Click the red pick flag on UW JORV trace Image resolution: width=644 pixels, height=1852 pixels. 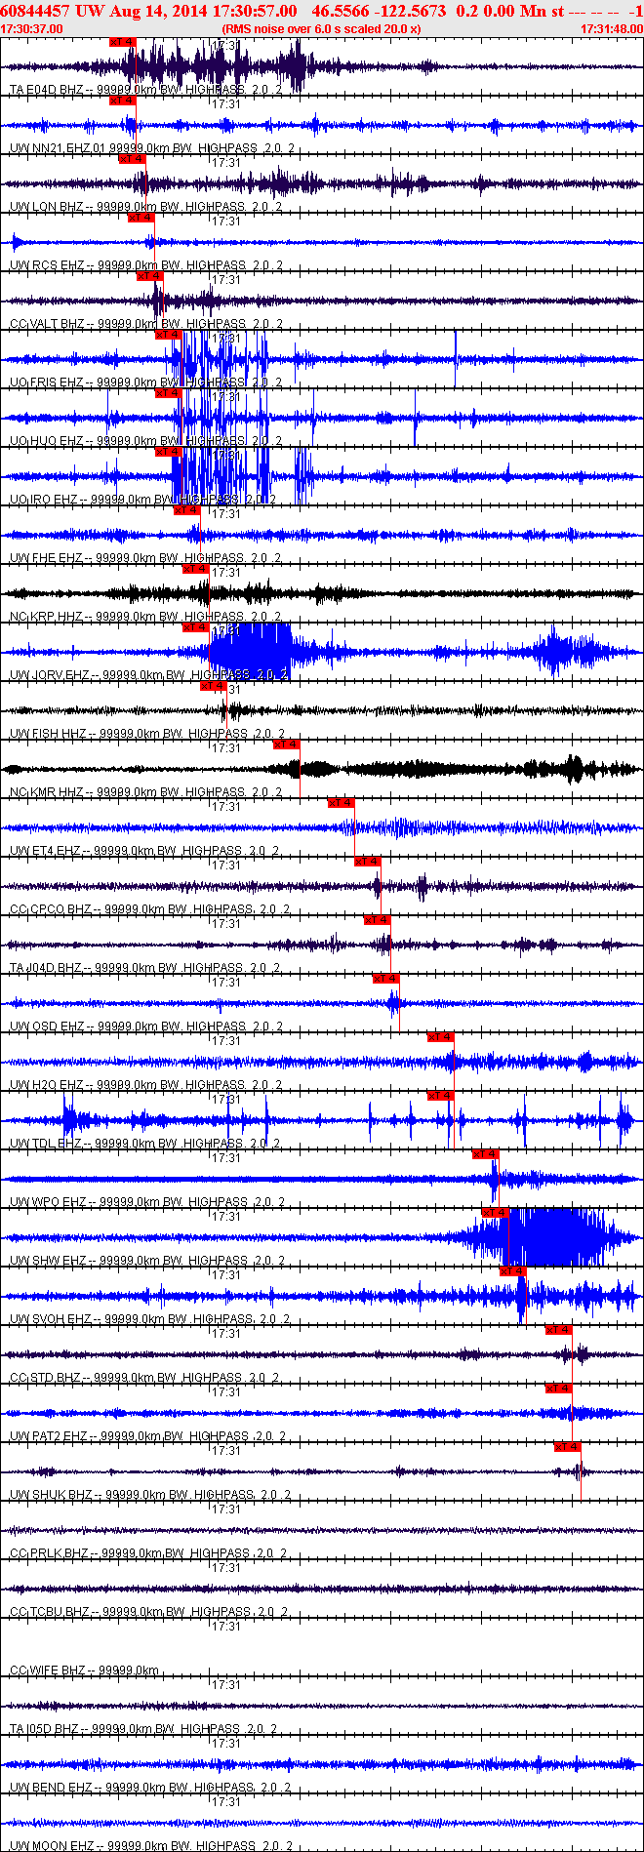195,627
